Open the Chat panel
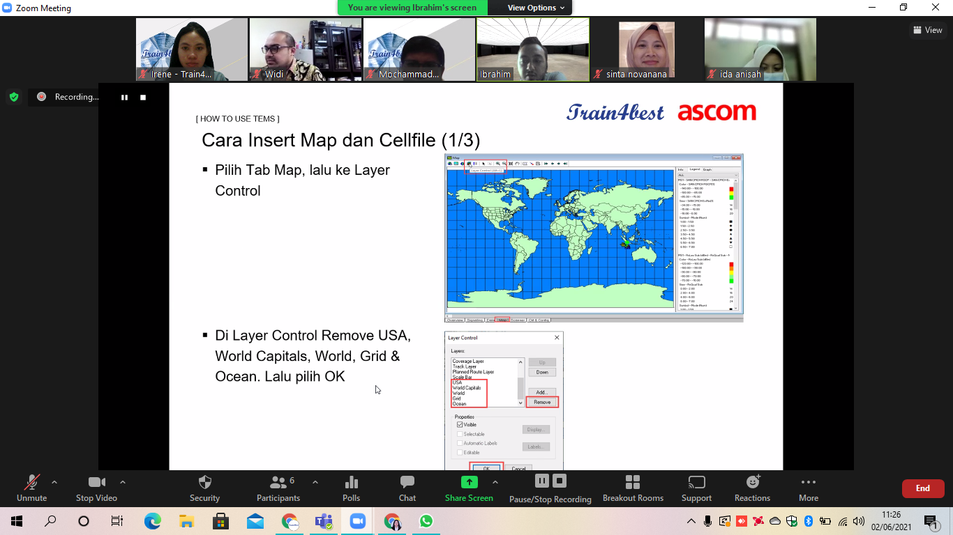Image resolution: width=953 pixels, height=535 pixels. [407, 483]
